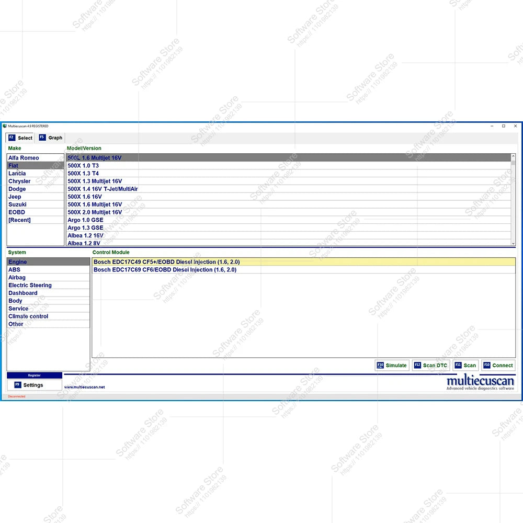Choose Climate control system
Screen dimensions: 523x523
coord(48,316)
